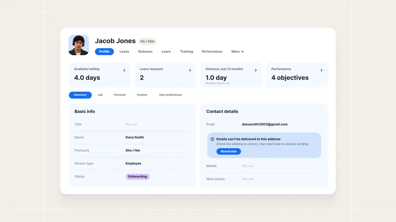Switch to top Performance tab
This screenshot has width=396, height=222.
click(x=212, y=51)
